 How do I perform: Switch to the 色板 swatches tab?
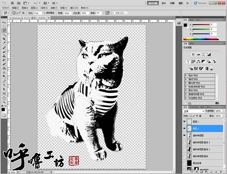click(191, 20)
